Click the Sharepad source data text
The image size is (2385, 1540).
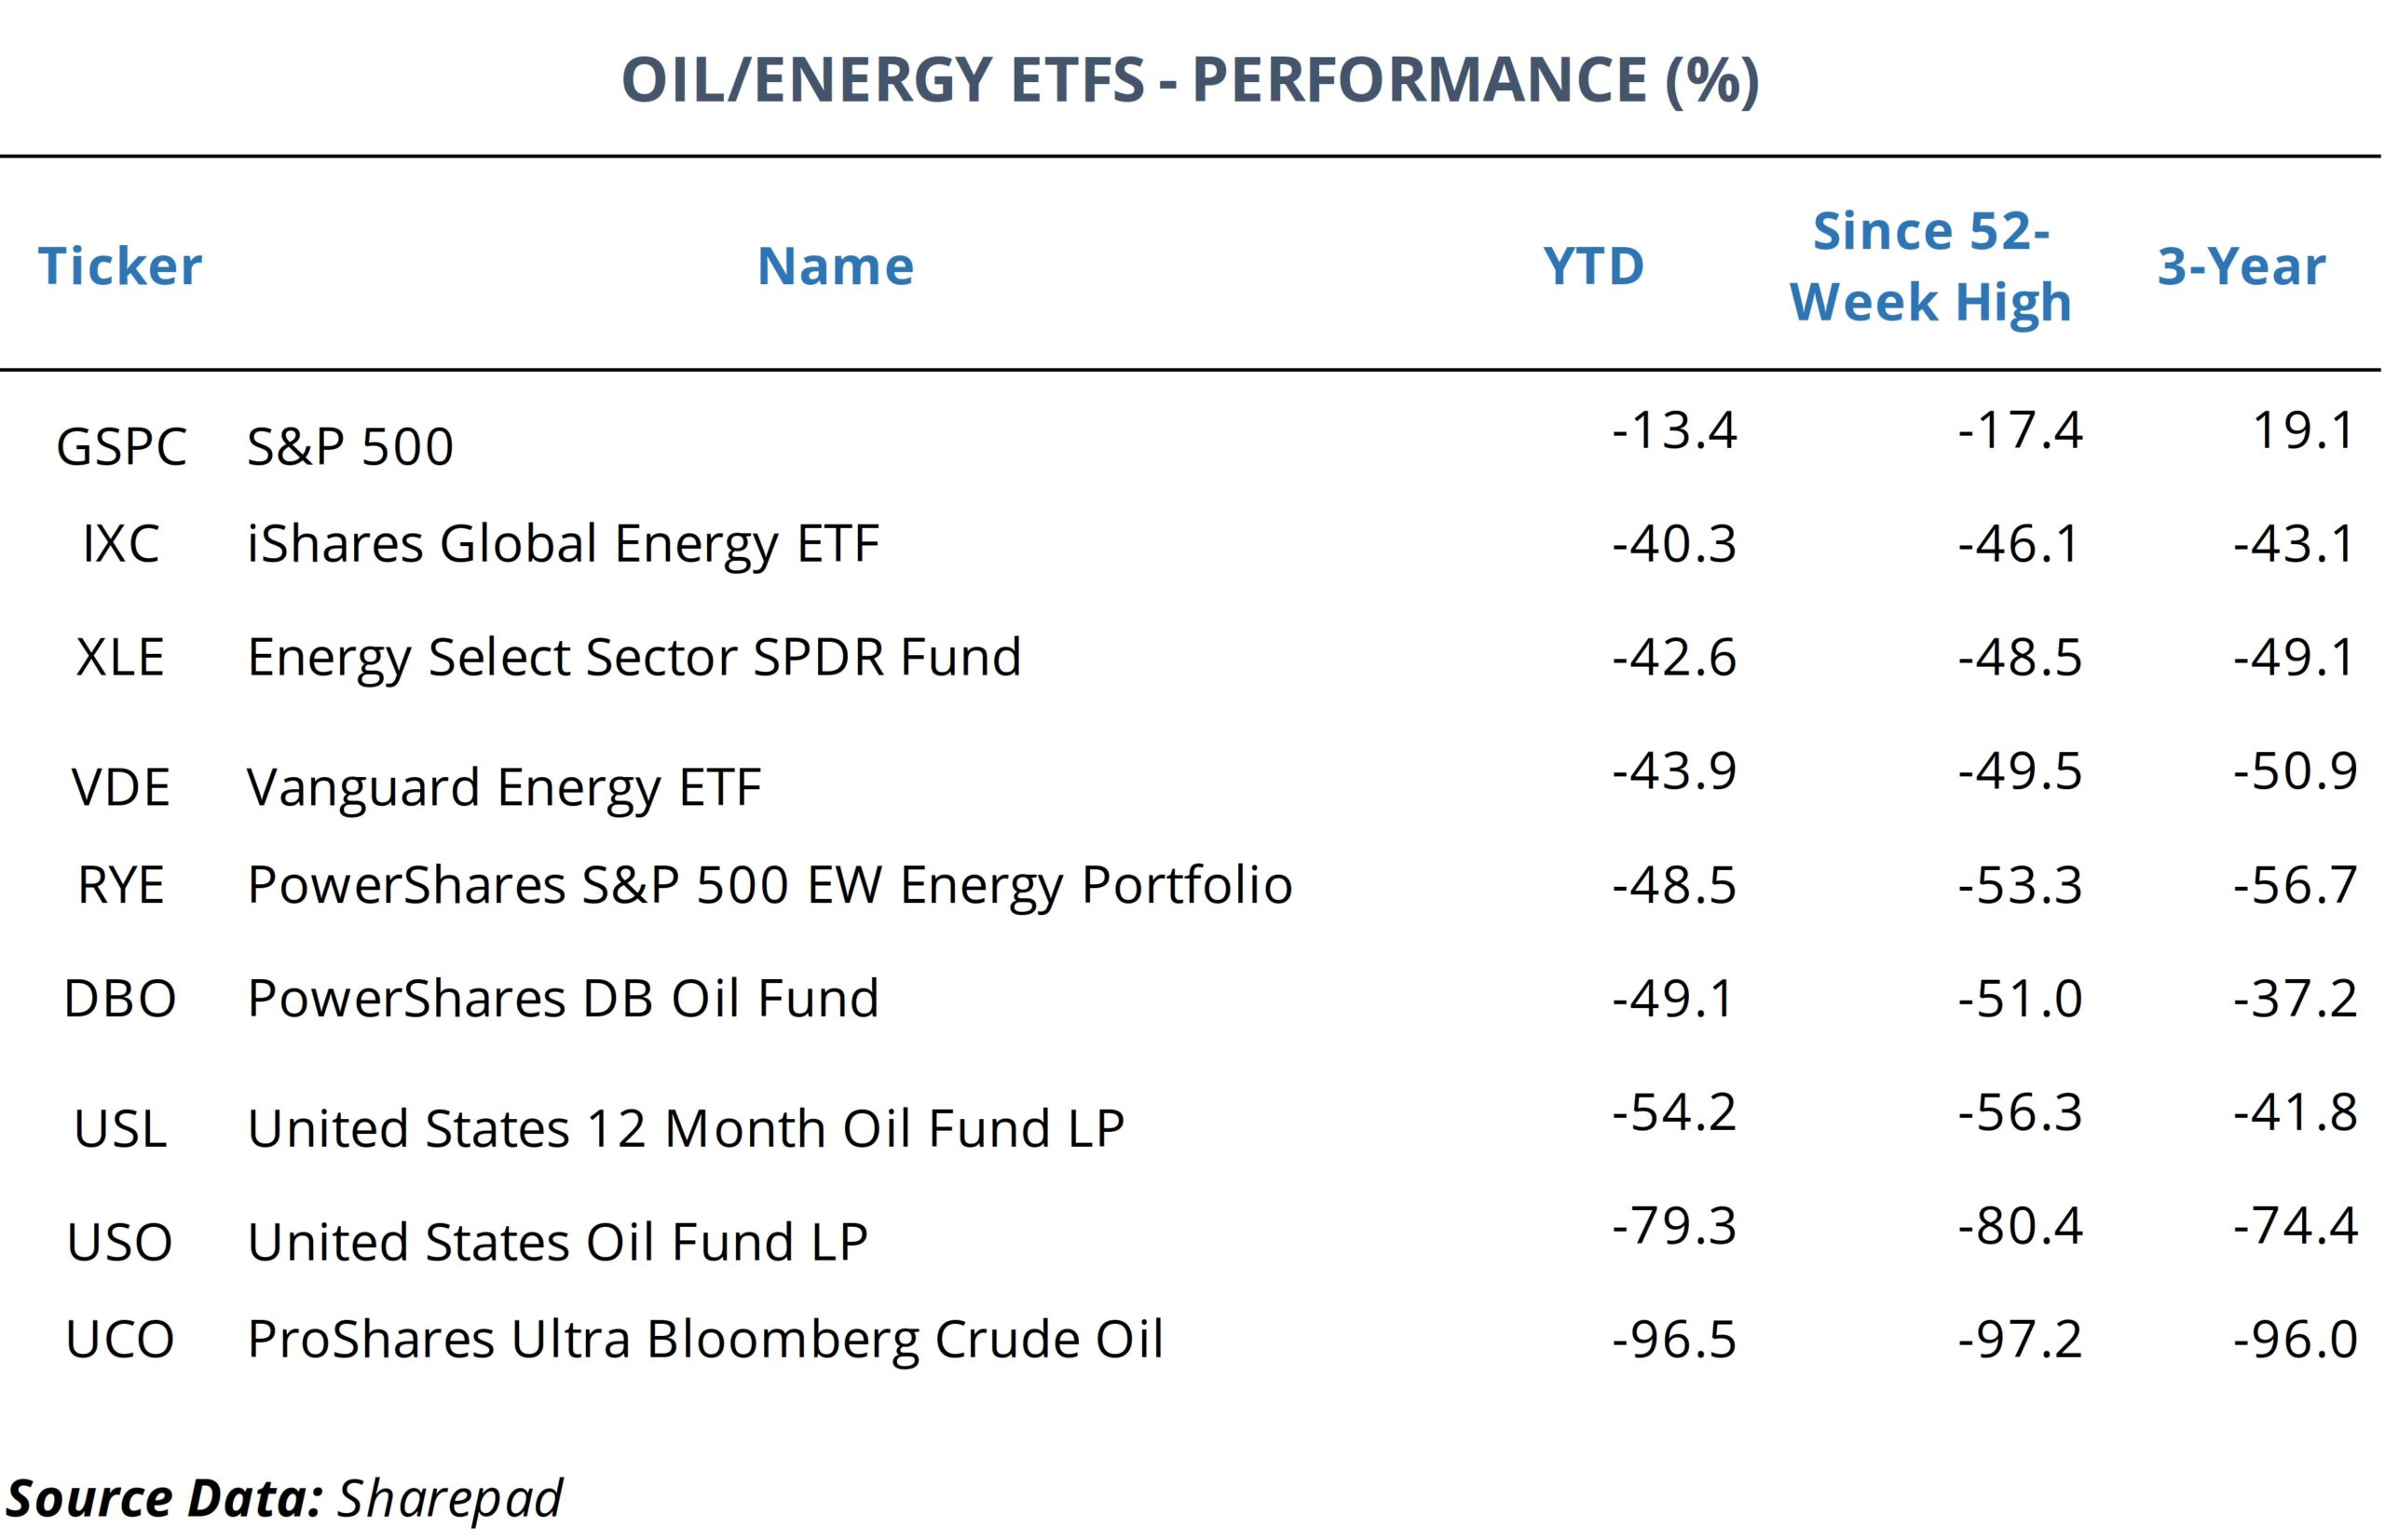pyautogui.click(x=450, y=1498)
